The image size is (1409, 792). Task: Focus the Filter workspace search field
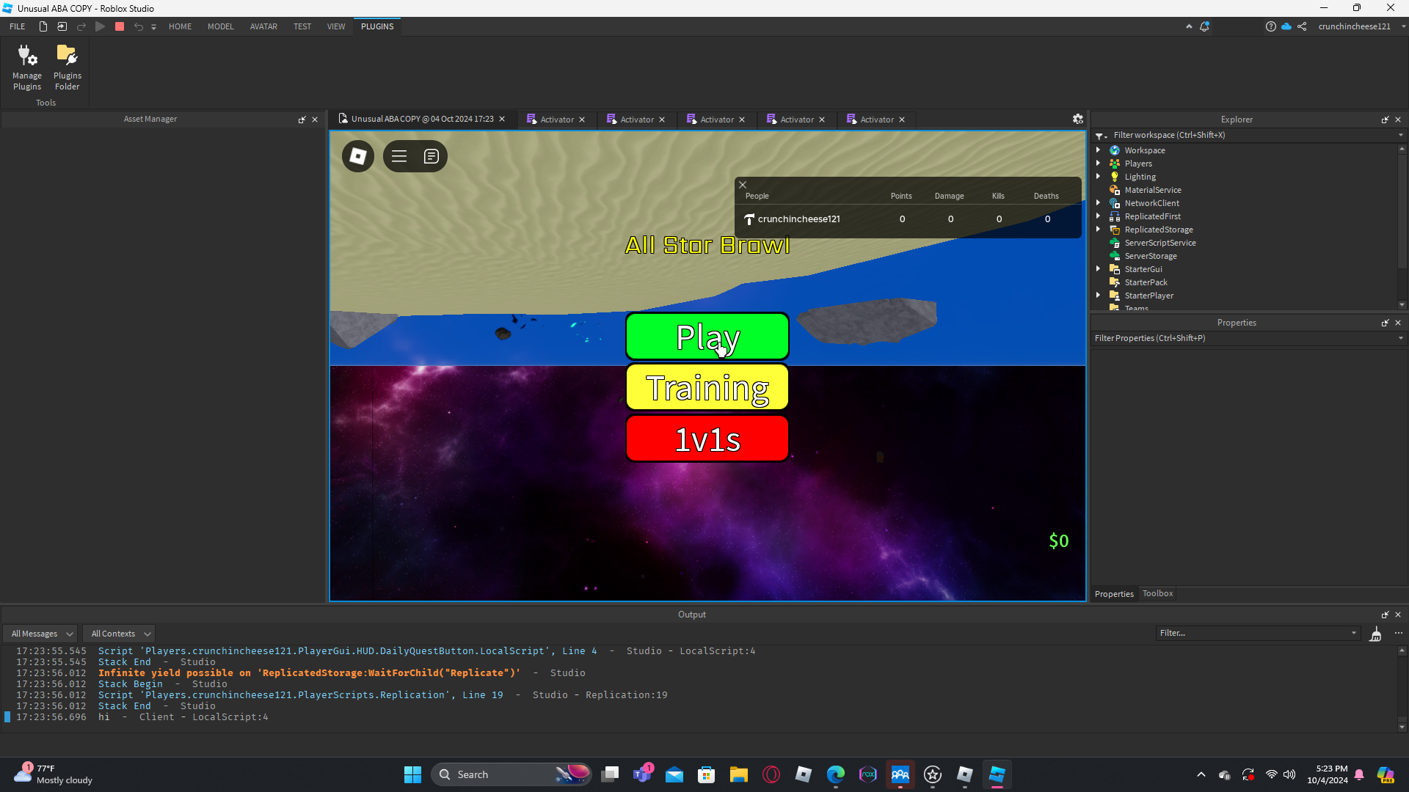click(x=1250, y=135)
